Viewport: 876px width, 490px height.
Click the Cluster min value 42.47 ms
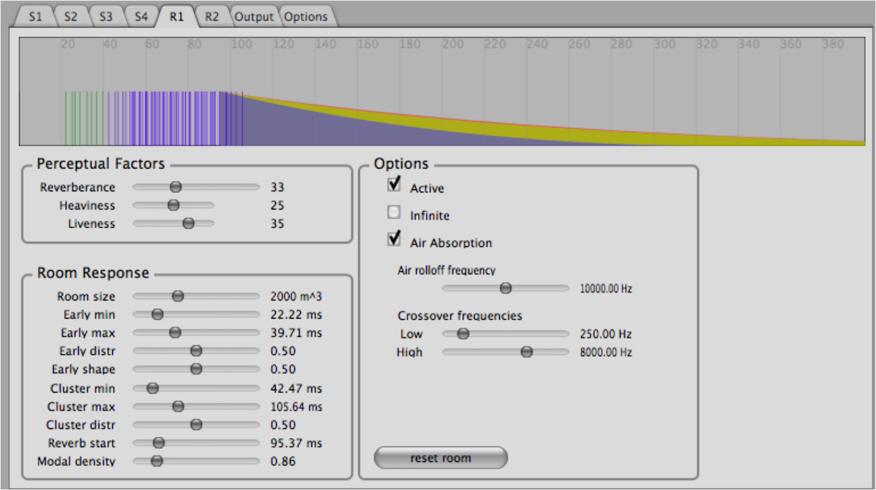(296, 388)
